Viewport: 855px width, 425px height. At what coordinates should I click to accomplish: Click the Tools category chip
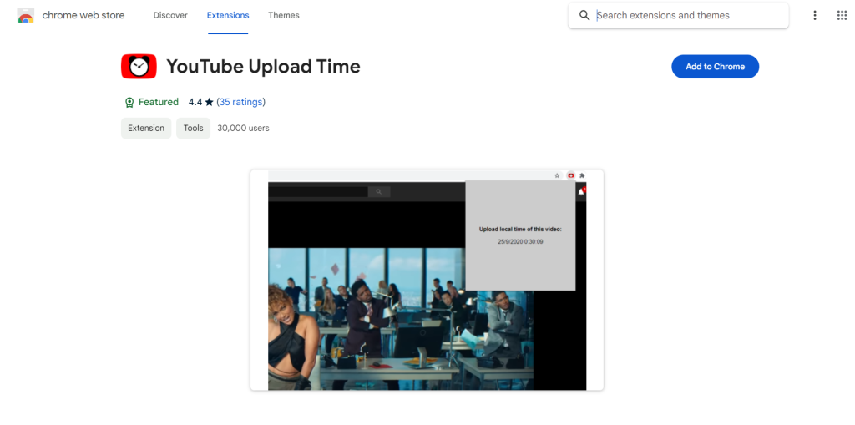(193, 129)
